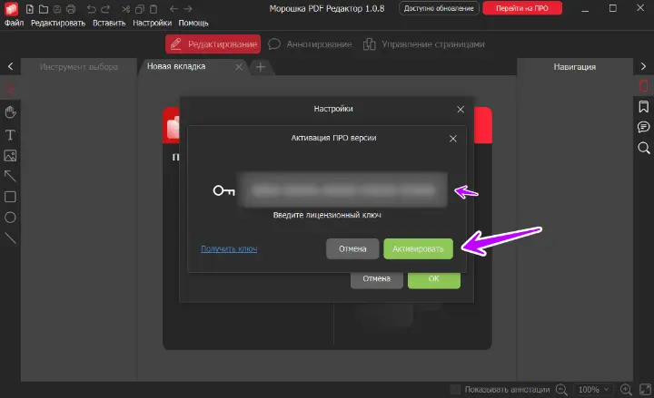Select the Ellipse shape tool
This screenshot has height=398, width=654.
coord(10,218)
